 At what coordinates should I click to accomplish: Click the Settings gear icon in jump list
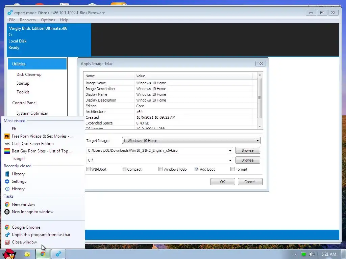[x=7, y=181]
